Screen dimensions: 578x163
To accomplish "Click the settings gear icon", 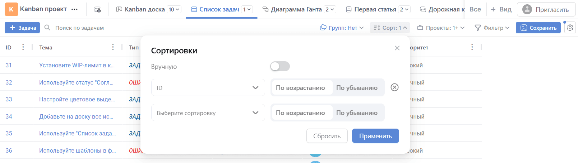I will [x=570, y=28].
